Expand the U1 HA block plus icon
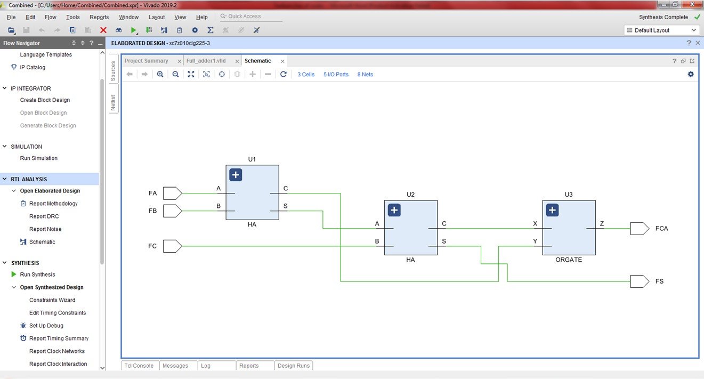704x379 pixels. 236,175
